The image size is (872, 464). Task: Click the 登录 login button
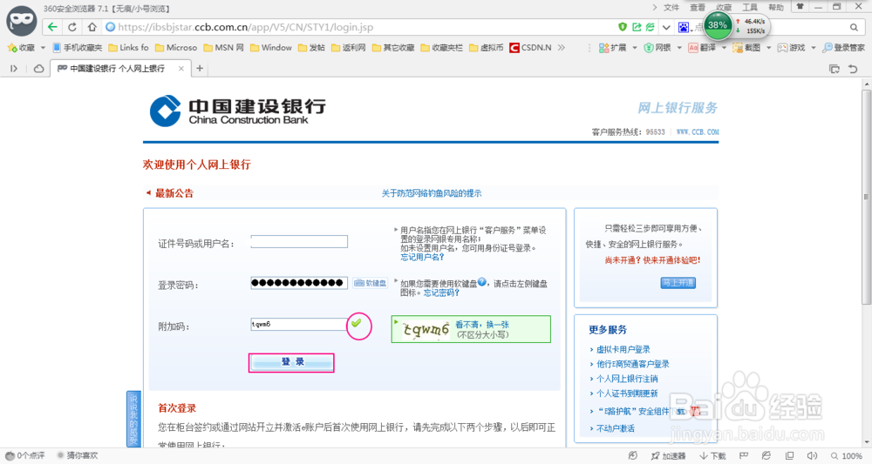(291, 362)
